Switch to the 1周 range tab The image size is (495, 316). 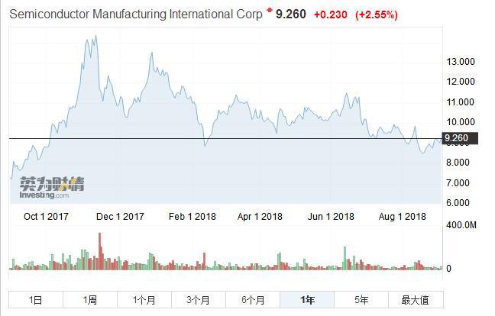point(90,299)
